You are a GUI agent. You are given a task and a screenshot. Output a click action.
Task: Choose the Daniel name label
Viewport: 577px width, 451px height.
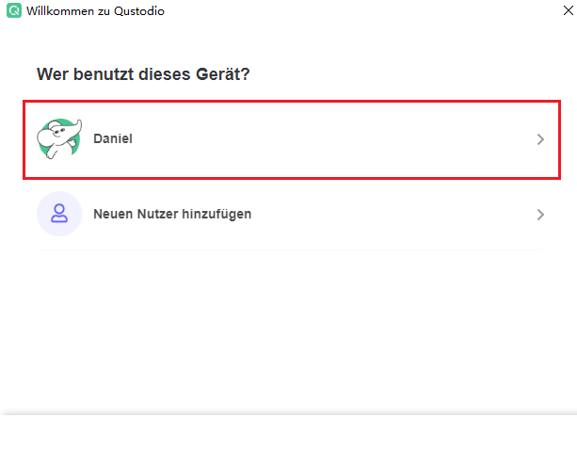tap(113, 139)
